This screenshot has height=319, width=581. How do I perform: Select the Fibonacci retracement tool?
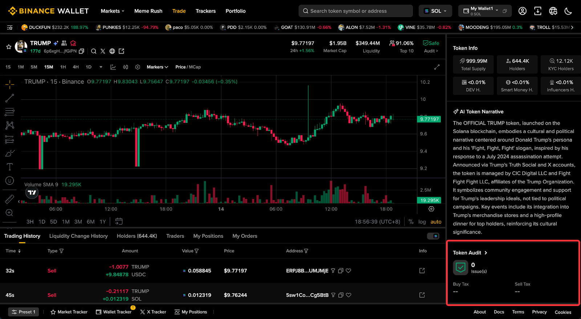pos(10,112)
